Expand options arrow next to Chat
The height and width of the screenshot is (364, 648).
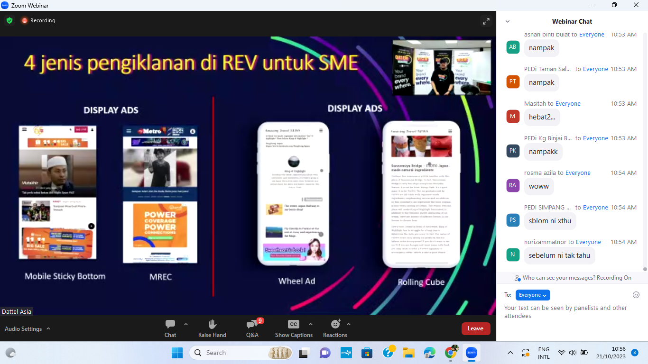click(x=185, y=324)
